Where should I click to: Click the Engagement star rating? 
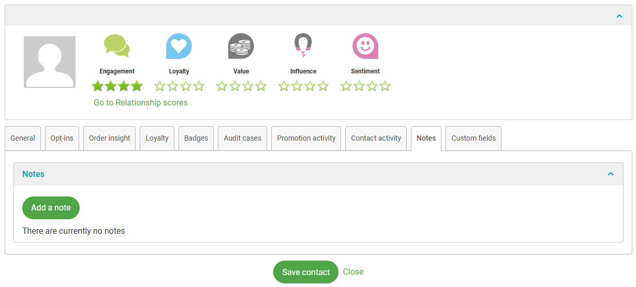[x=117, y=86]
